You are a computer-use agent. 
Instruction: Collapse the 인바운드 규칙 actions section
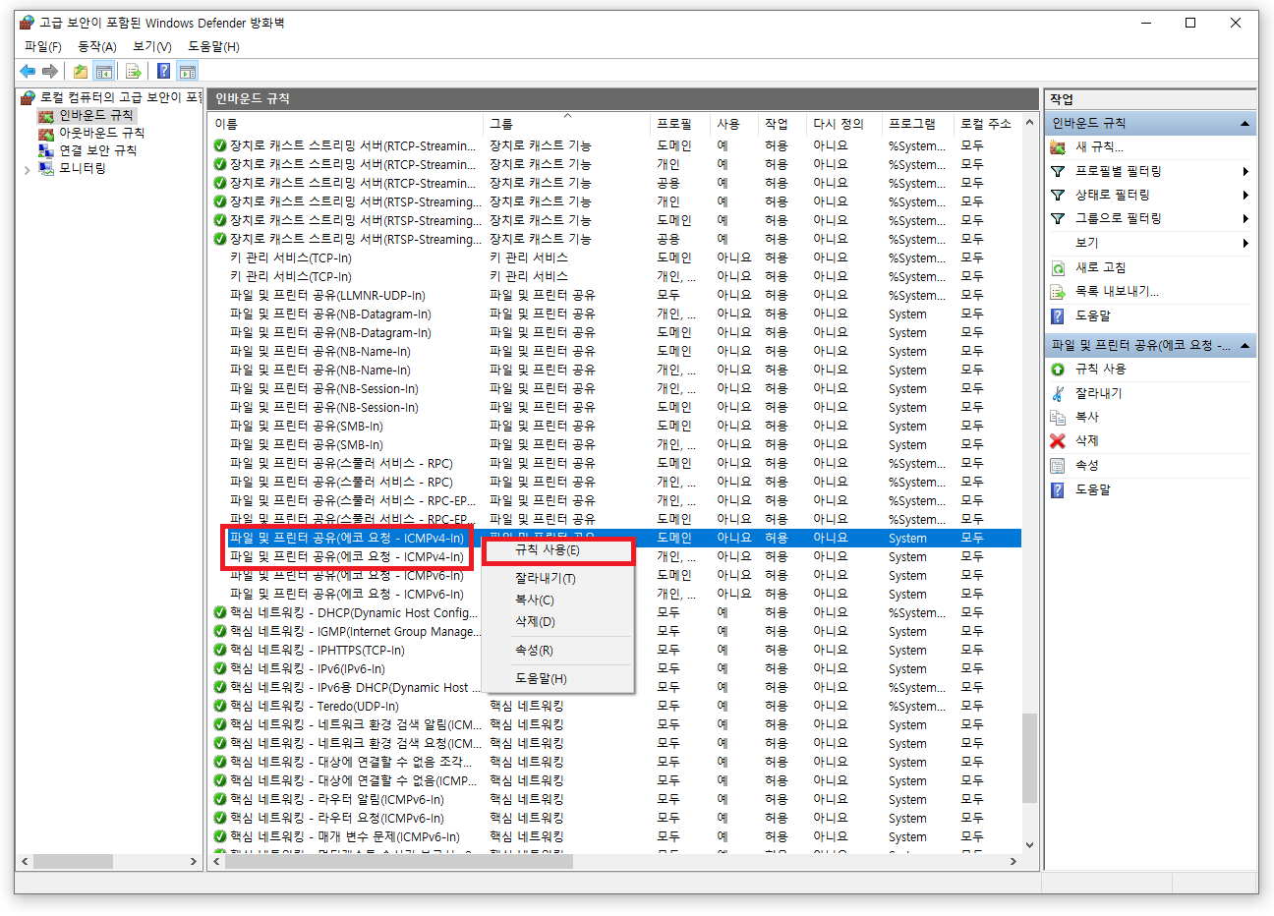tap(1245, 124)
